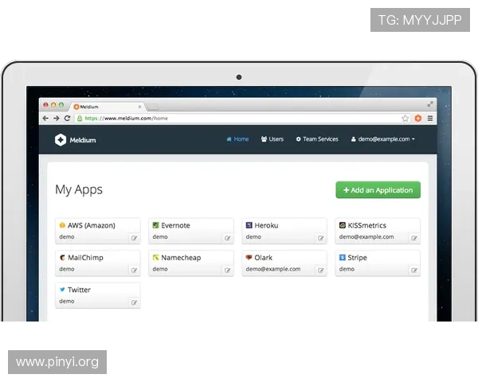The height and width of the screenshot is (382, 478).
Task: Expand the demo@example.com account dropdown
Action: [383, 139]
